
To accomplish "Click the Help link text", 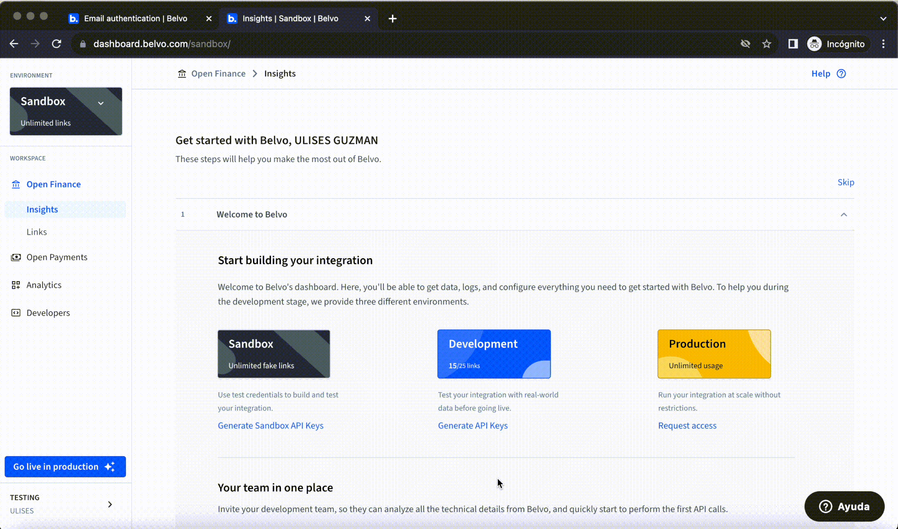I will pos(821,74).
